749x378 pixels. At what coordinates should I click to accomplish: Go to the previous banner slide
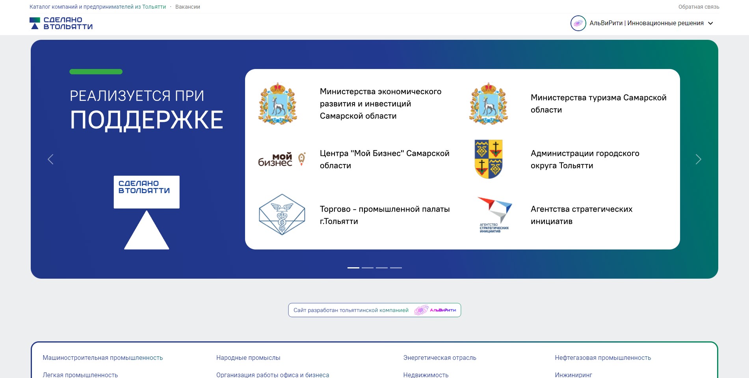click(50, 159)
